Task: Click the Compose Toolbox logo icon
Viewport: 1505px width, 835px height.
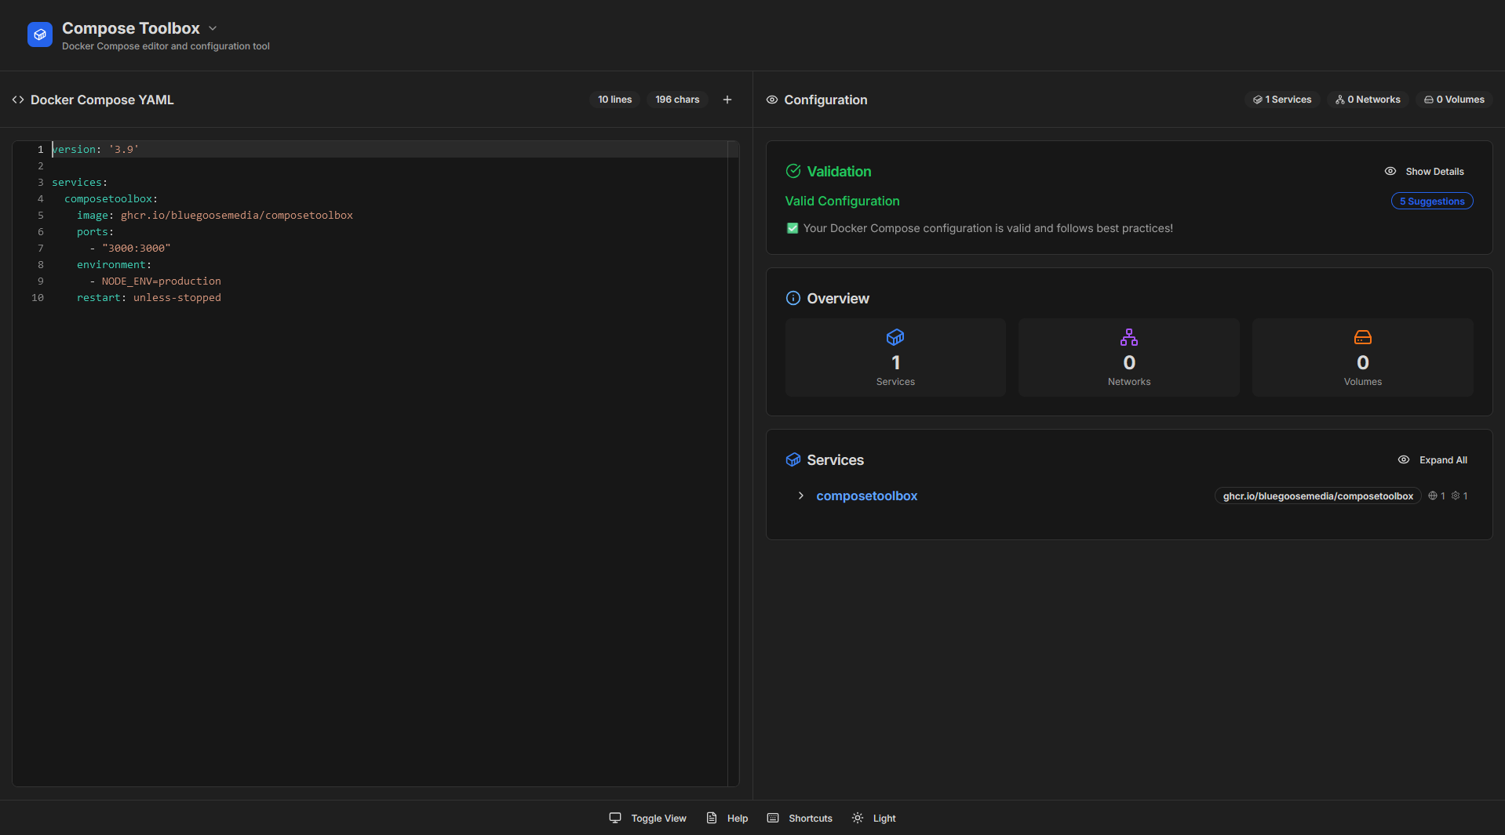Action: coord(39,34)
